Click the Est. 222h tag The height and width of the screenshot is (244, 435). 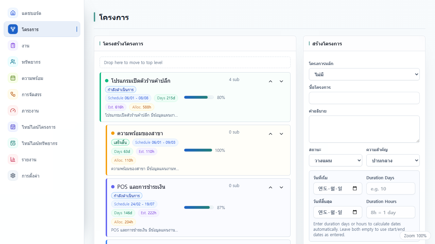pos(149,213)
